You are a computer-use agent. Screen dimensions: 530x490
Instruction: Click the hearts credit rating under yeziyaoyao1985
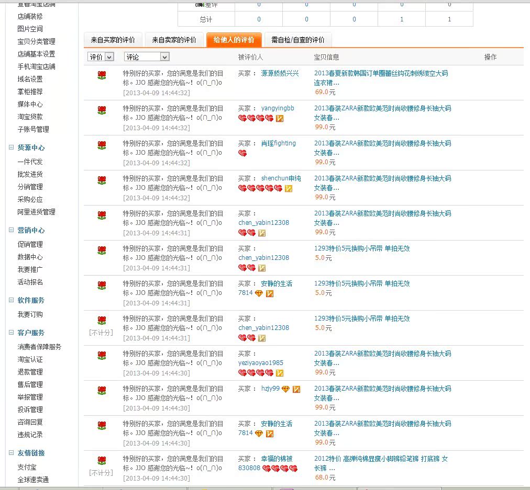[256, 373]
